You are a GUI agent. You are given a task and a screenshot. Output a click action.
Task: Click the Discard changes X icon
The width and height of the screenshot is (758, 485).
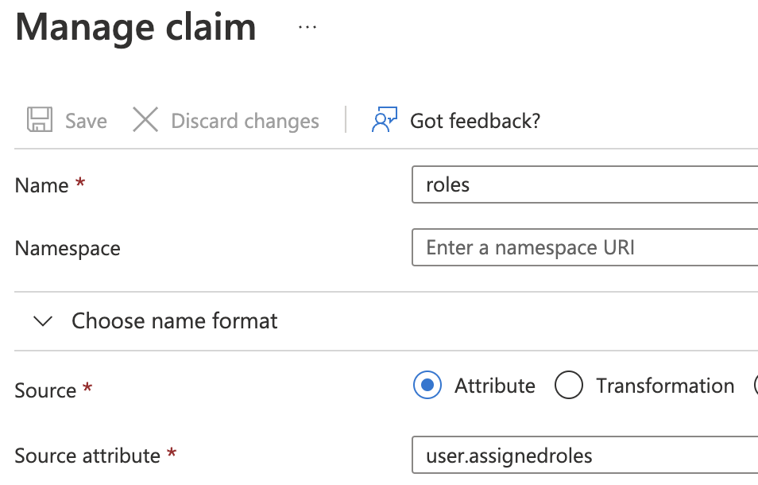pyautogui.click(x=145, y=120)
